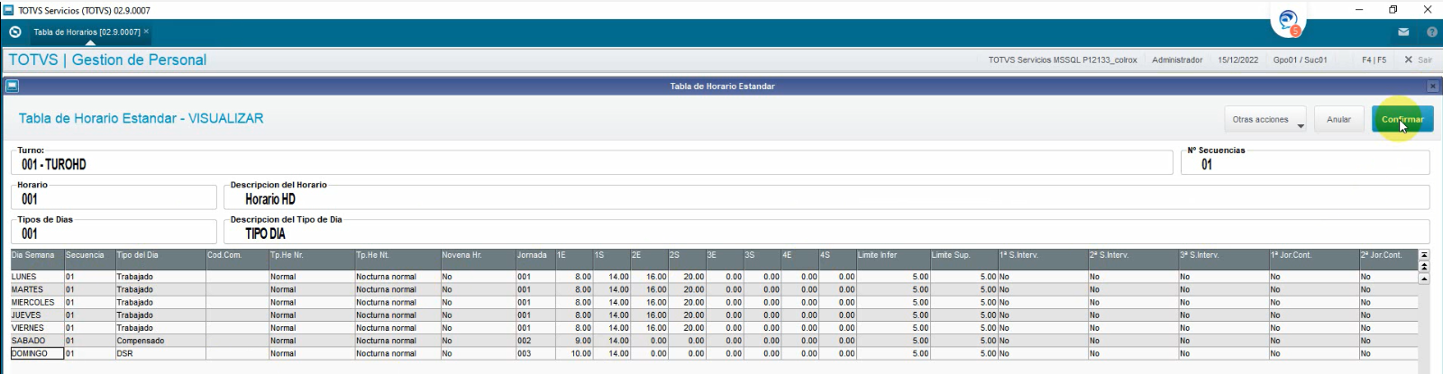
Task: Click the Compensado cell in SABADO row
Action: (x=160, y=341)
